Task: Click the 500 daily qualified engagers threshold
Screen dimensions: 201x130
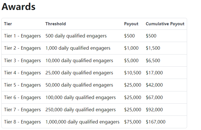Action: [76, 36]
